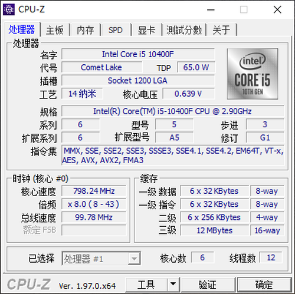The height and width of the screenshot is (294, 295).
Task: Click the 核心速度 value field
Action: 94,191
